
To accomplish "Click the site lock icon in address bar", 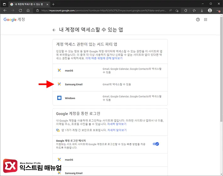I will pos(37,11).
